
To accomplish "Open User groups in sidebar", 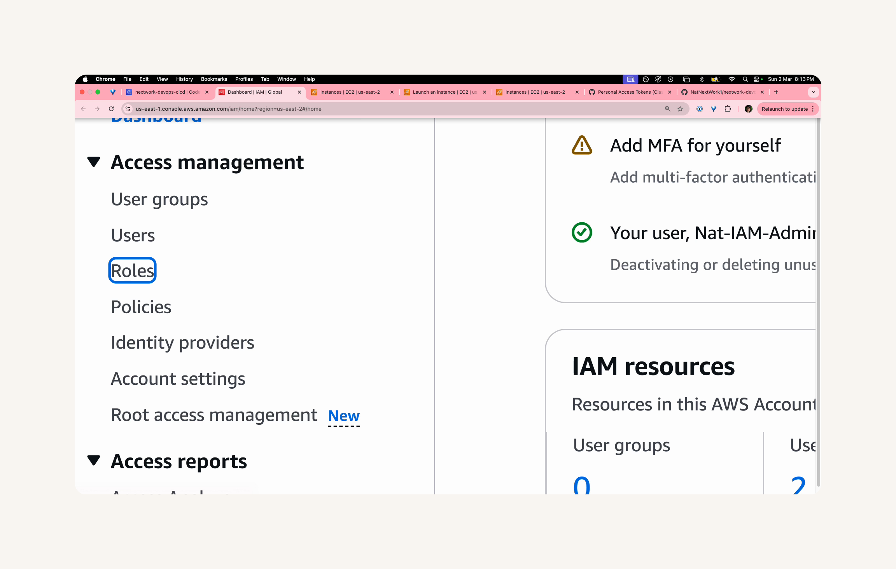I will [x=159, y=199].
